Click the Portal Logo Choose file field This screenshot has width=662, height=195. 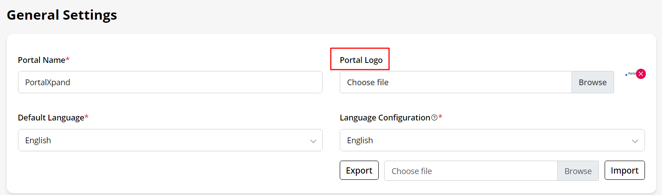click(455, 82)
